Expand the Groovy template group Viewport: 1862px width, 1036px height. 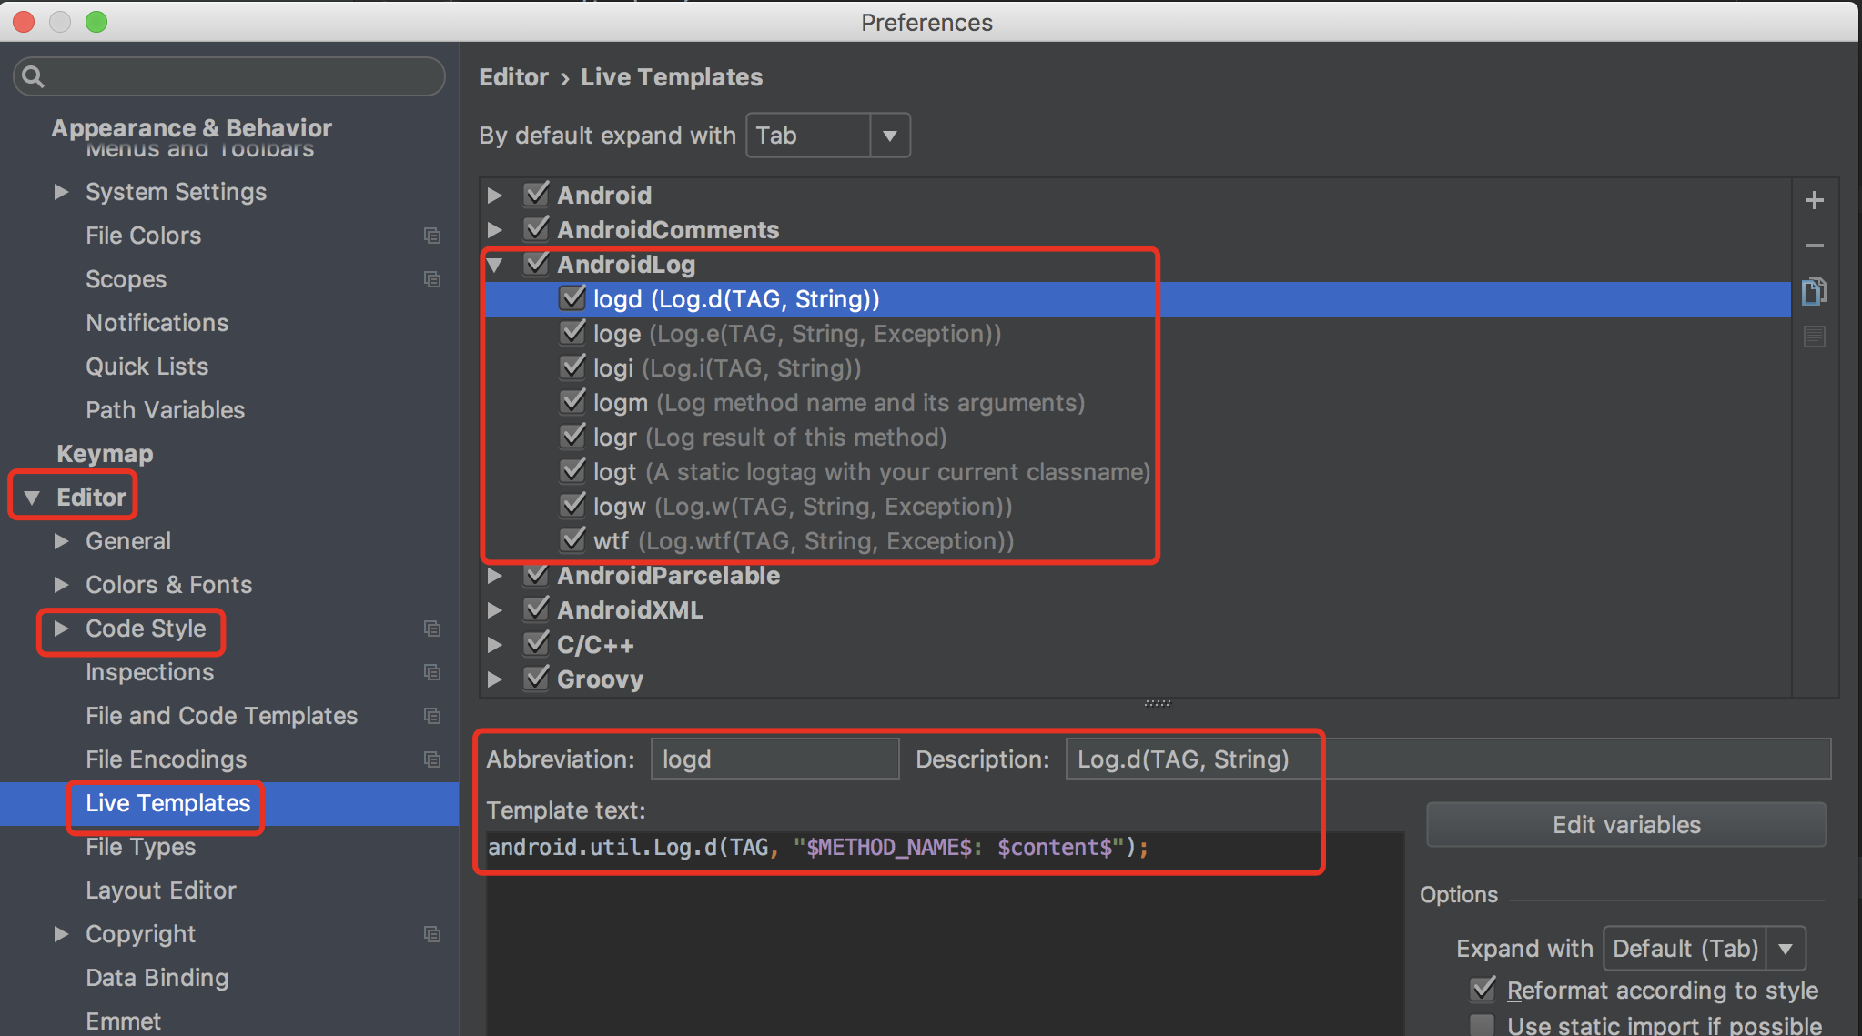[x=495, y=679]
